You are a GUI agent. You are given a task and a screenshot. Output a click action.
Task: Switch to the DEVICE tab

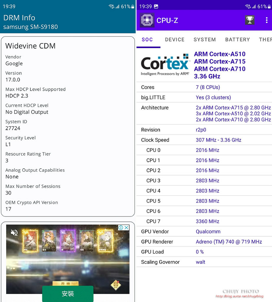tap(175, 40)
